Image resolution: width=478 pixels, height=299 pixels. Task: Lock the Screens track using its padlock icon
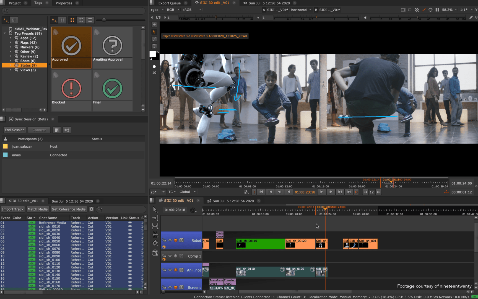point(164,287)
